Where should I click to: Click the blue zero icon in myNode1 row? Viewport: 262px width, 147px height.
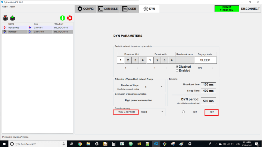tap(30, 32)
